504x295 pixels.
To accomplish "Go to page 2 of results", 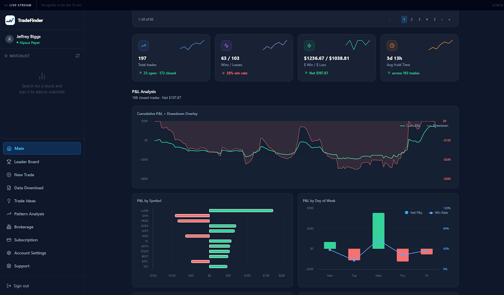I will pos(411,19).
